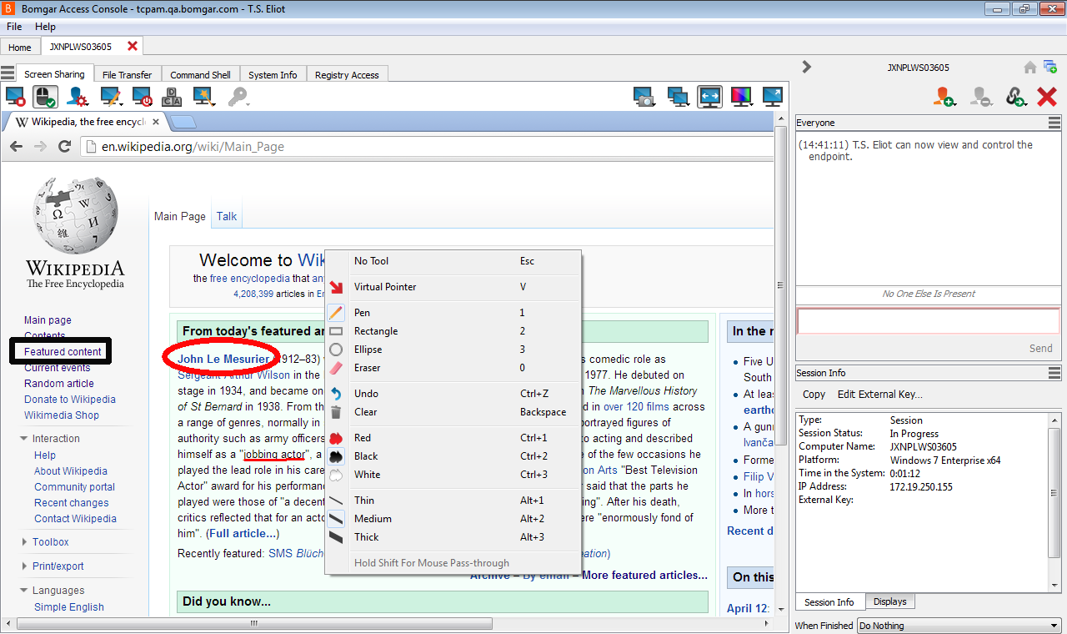
Task: Expand the Toolbox section in Wikipedia sidebar
Action: 50,542
